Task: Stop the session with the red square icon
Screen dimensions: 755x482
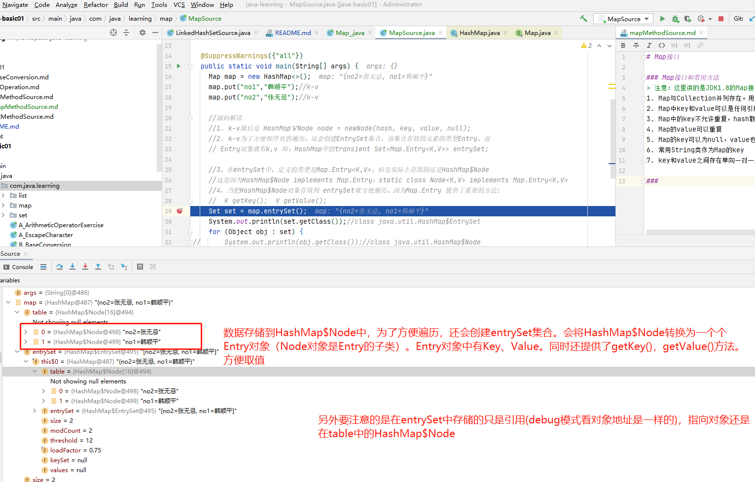Action: click(720, 18)
